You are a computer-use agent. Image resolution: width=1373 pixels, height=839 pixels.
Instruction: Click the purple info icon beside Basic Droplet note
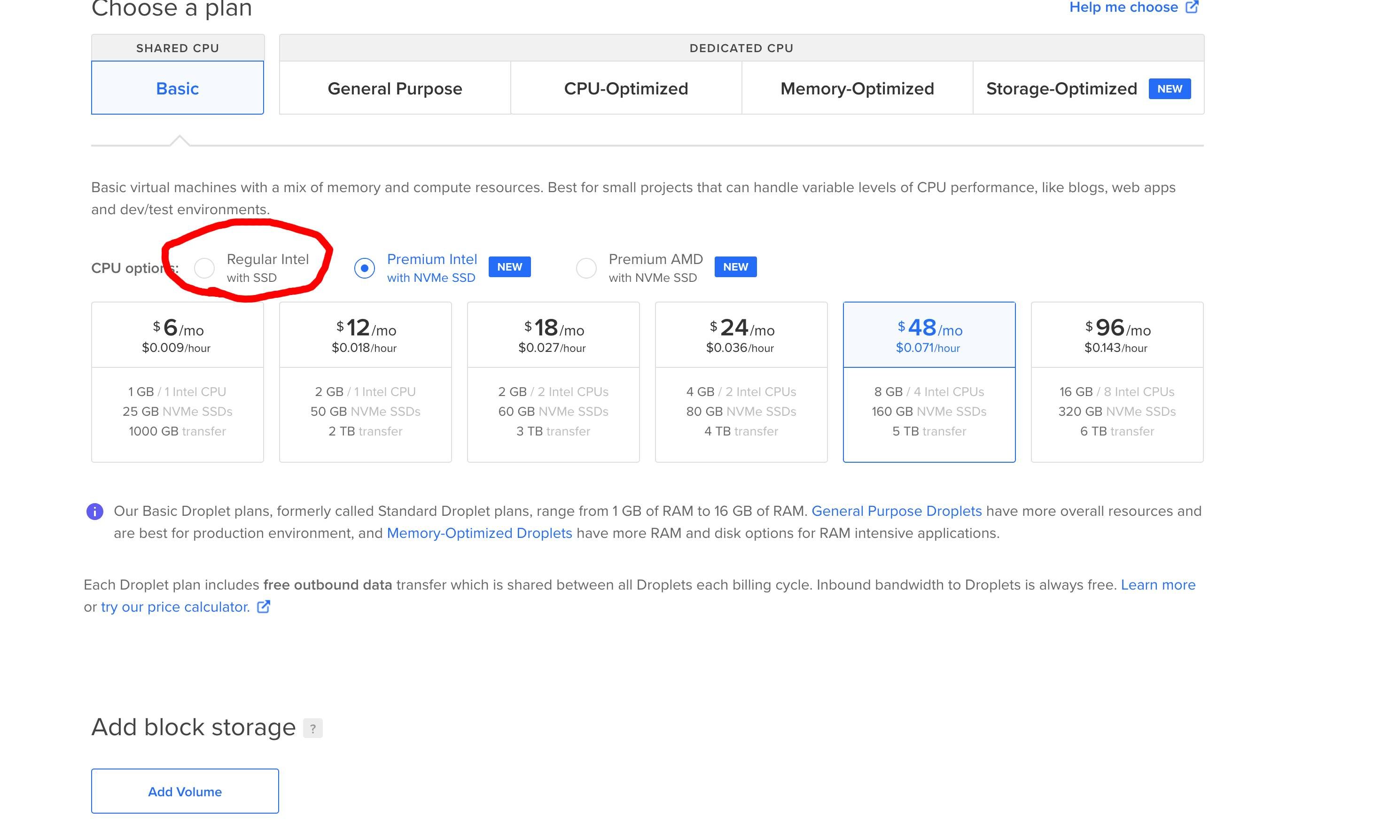pos(95,511)
